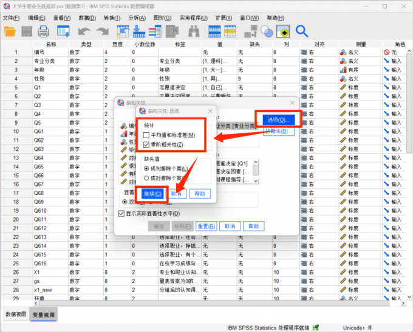This screenshot has height=332, width=413.
Task: Click up arrow of control variables list scrollbar
Action: (255, 162)
